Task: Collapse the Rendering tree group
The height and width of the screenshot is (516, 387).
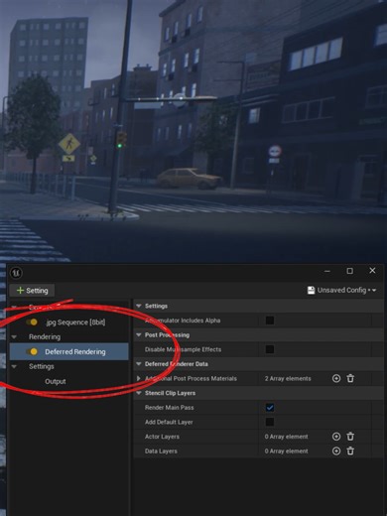Action: [x=14, y=337]
